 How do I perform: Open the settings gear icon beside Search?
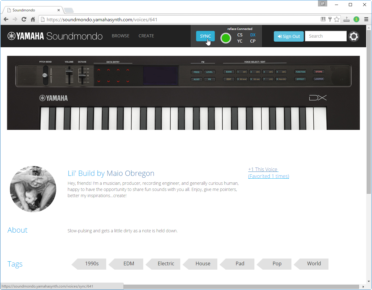pos(354,36)
